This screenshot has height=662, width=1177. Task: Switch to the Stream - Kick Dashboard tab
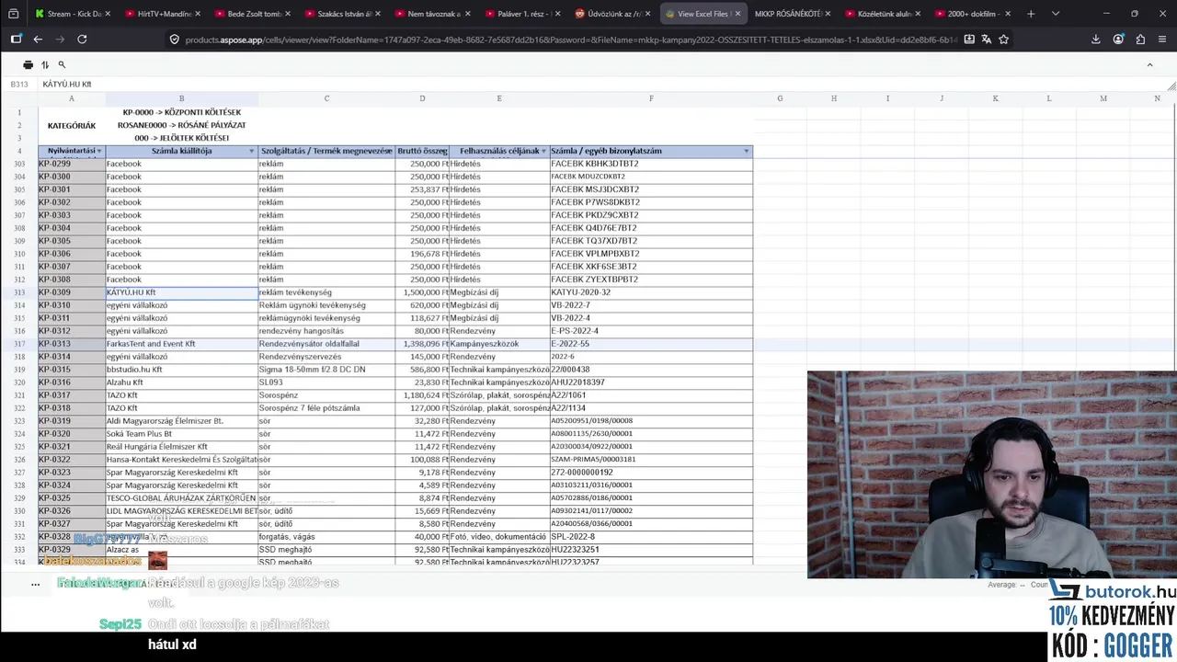pyautogui.click(x=73, y=14)
